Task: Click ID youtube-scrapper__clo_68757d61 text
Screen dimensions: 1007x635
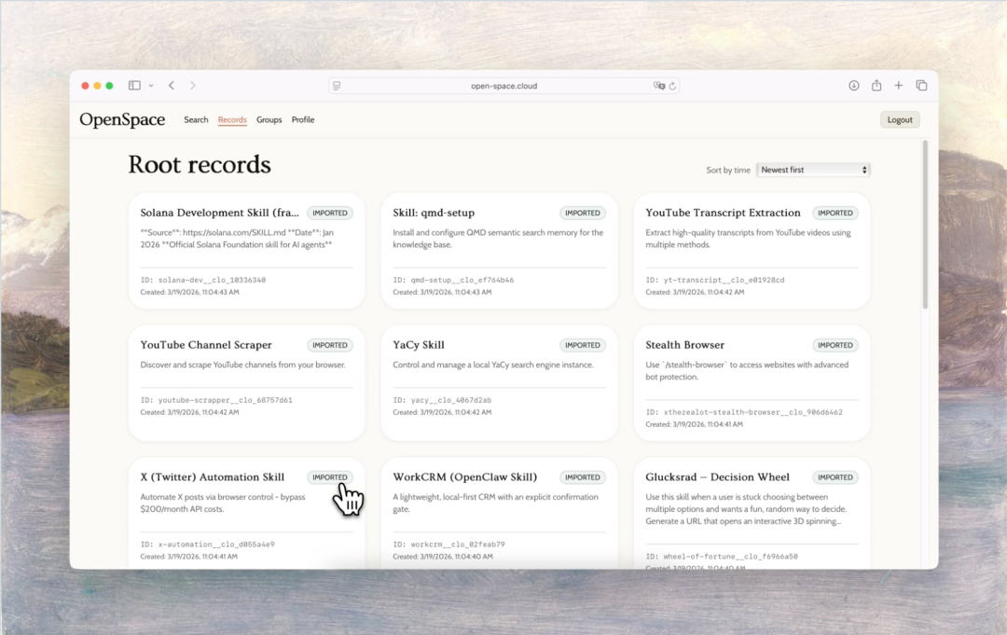Action: pos(216,400)
